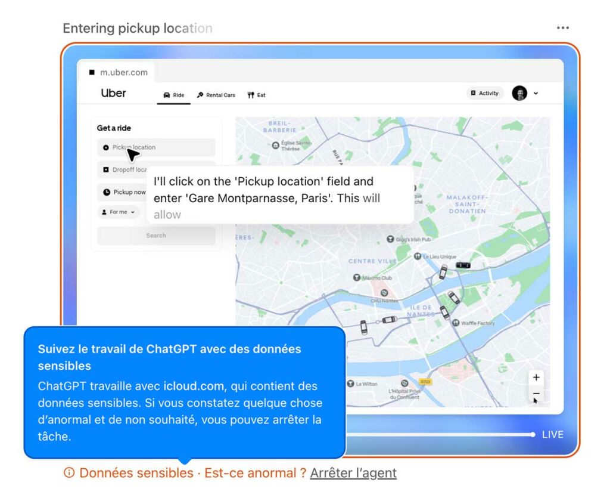610x501 pixels.
Task: Click the Uber logo
Action: pyautogui.click(x=113, y=93)
